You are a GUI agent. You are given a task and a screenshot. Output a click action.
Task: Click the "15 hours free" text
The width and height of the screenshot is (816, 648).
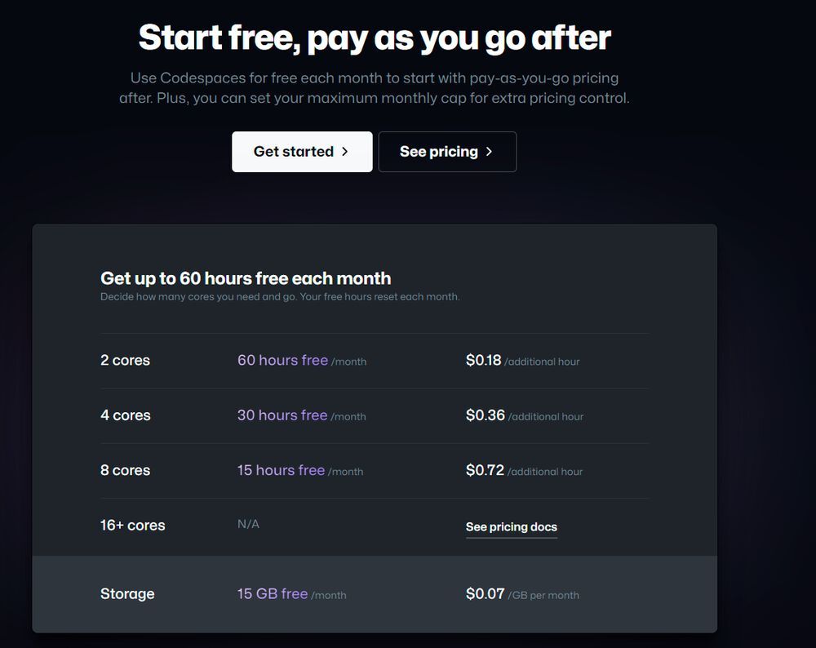click(281, 470)
